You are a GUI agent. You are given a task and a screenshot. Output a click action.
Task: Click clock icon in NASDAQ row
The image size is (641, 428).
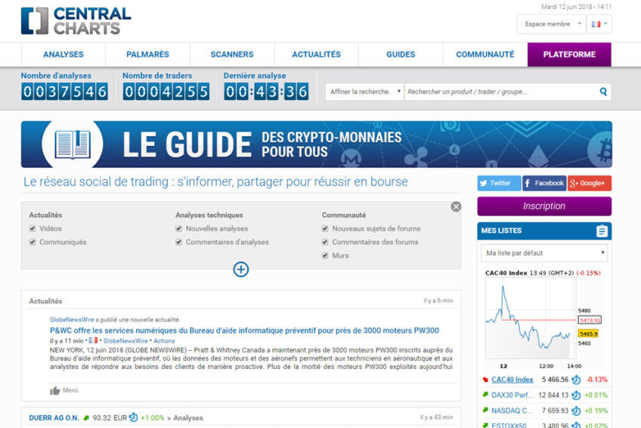[x=576, y=411]
